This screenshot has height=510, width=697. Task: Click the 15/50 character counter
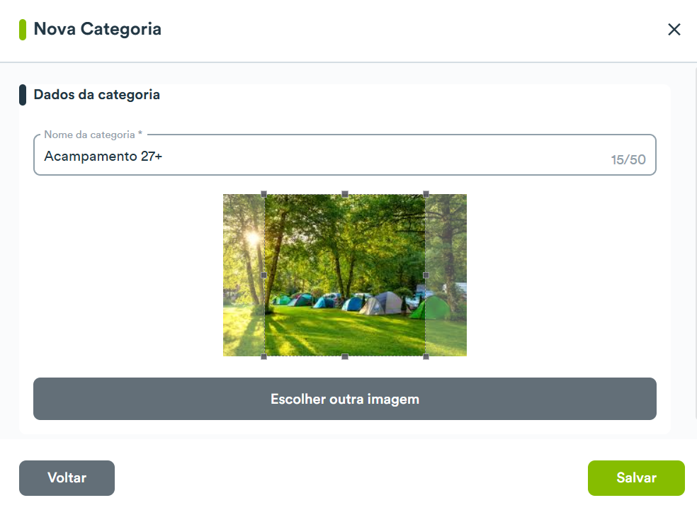pos(628,159)
